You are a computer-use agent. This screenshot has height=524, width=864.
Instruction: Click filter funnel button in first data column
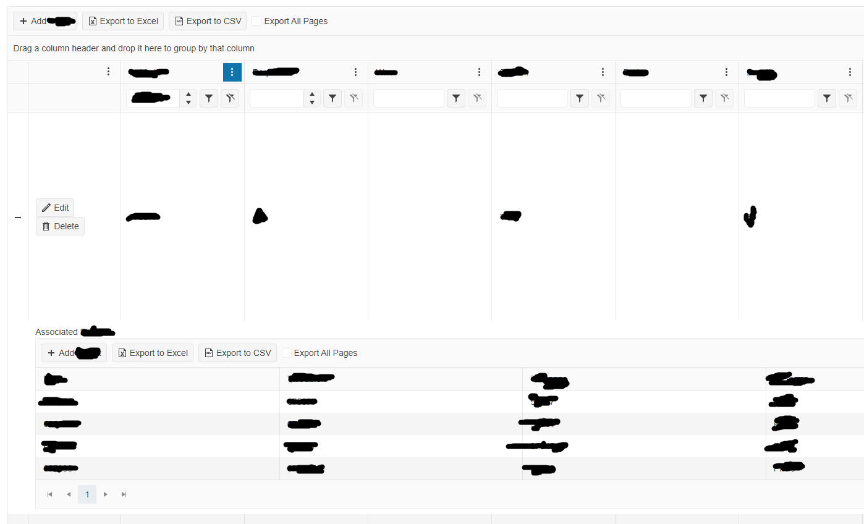209,98
